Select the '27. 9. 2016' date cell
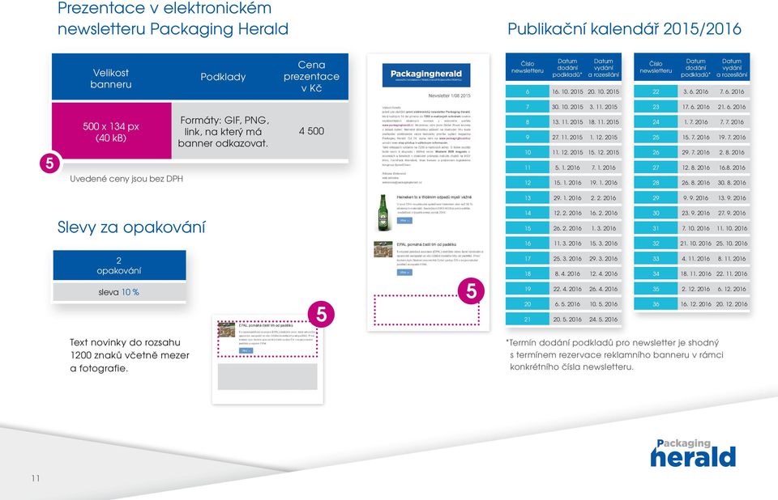This screenshot has height=500, width=778. [732, 213]
